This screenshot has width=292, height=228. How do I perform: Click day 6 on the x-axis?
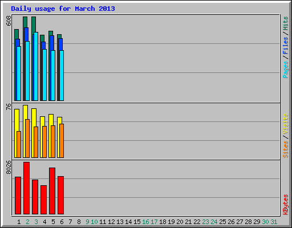tap(62, 222)
